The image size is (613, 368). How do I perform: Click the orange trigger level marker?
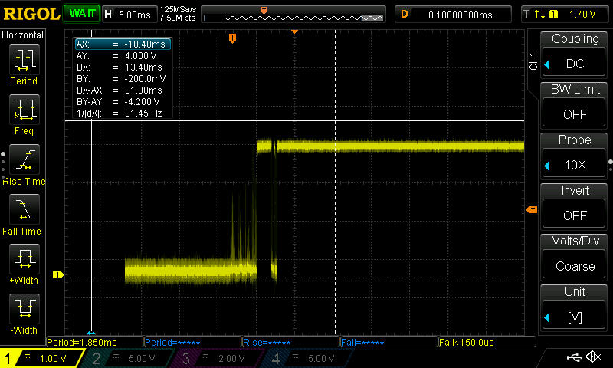pos(529,210)
